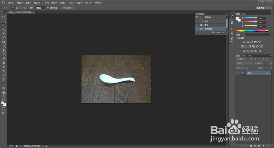Toggle lock position in Layers panel
274x148 pixels.
pyautogui.click(x=250, y=68)
